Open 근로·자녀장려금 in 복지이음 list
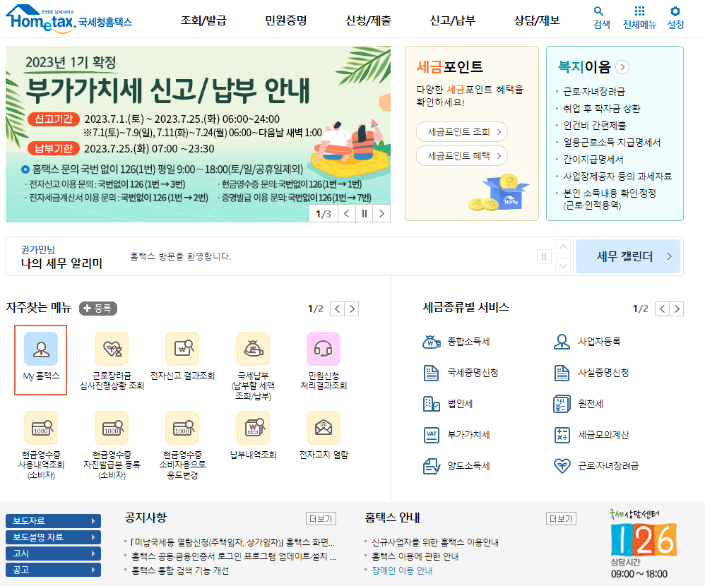 click(594, 92)
